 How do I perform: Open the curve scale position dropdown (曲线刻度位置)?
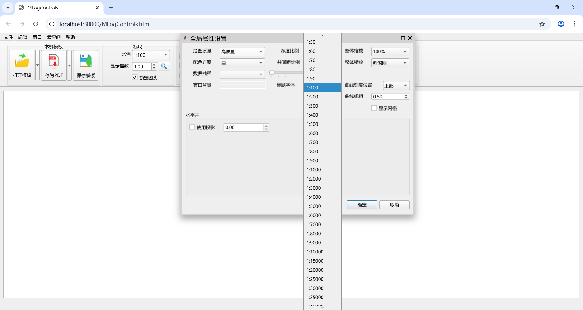tap(396, 86)
